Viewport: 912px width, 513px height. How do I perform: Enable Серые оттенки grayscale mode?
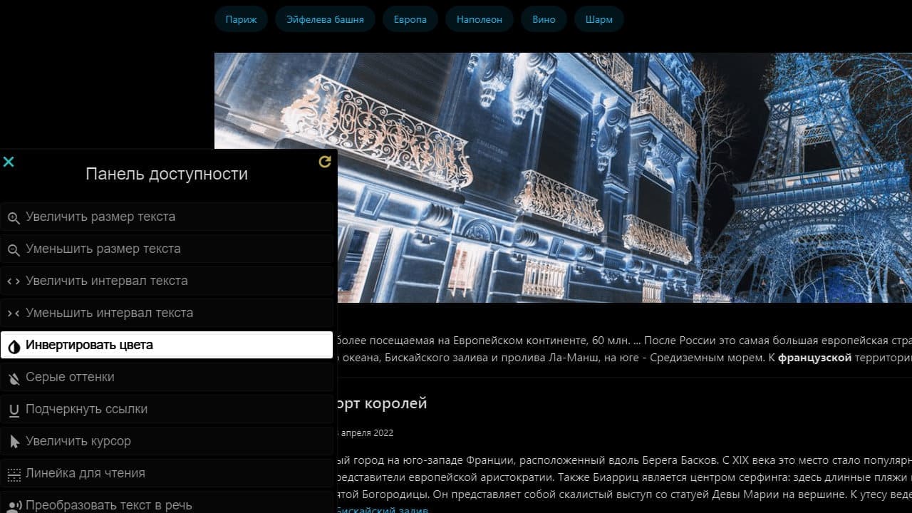click(x=167, y=377)
